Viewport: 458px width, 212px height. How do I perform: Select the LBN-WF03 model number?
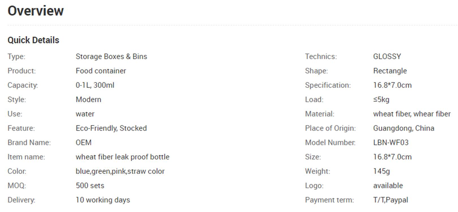pyautogui.click(x=391, y=143)
